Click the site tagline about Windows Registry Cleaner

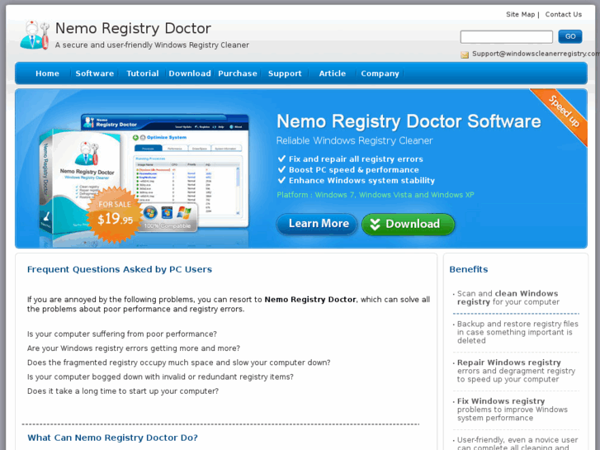tap(152, 45)
